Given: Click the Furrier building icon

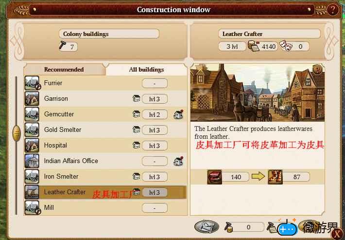Looking at the screenshot, I should (x=33, y=83).
